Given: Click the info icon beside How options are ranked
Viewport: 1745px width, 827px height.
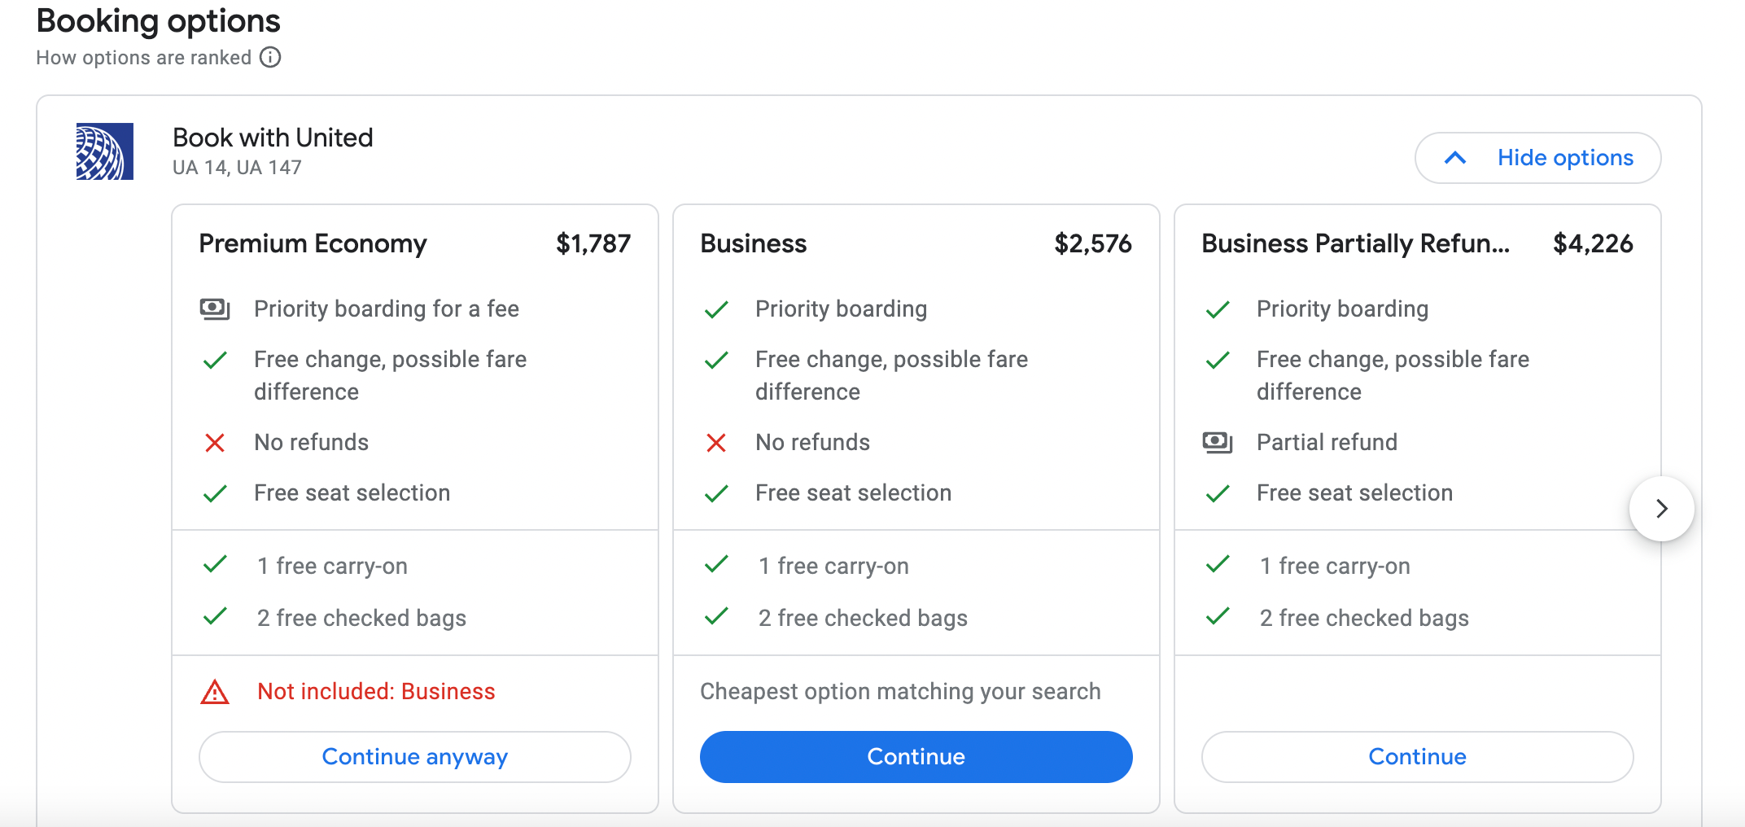Looking at the screenshot, I should coord(270,58).
